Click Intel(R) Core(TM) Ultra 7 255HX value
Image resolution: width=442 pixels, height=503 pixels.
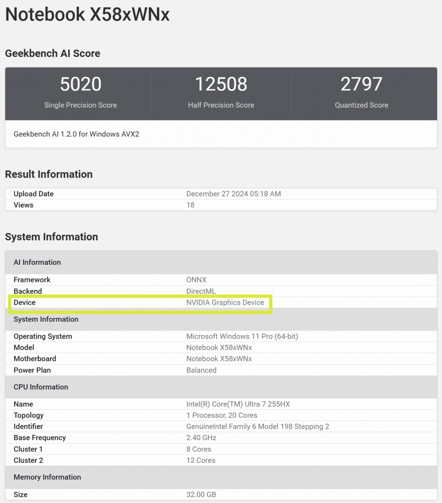click(x=238, y=404)
